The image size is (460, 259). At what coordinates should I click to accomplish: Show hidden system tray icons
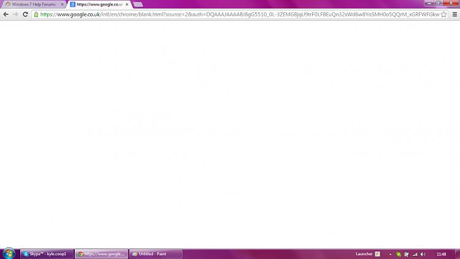point(390,254)
